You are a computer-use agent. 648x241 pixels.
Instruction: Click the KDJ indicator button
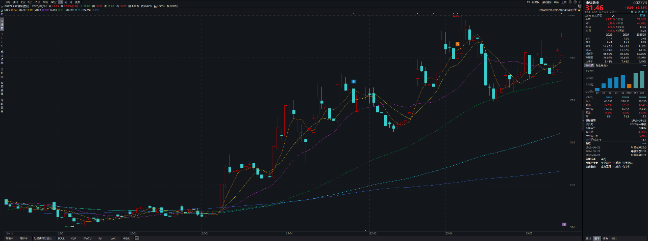(74, 238)
